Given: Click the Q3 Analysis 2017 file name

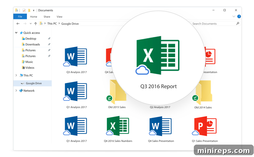Looking at the screenshot, I should click(77, 72).
